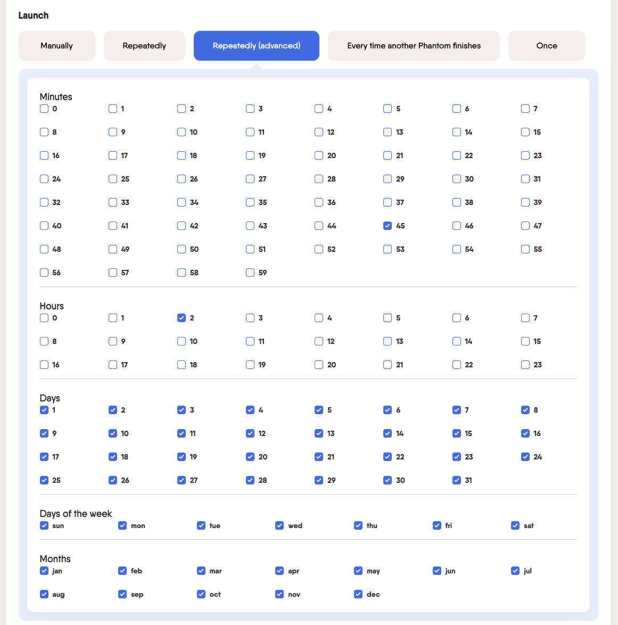Viewport: 618px width, 625px height.
Task: Disable day 15 checkbox in Days
Action: pos(457,433)
